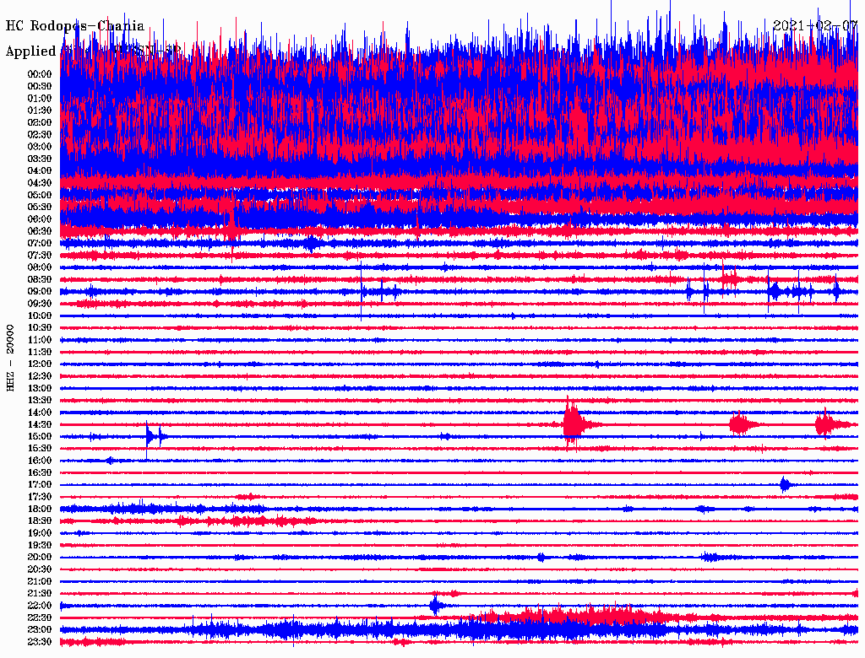This screenshot has width=865, height=658.
Task: Select the 21:00 time label
Action: pyautogui.click(x=39, y=581)
